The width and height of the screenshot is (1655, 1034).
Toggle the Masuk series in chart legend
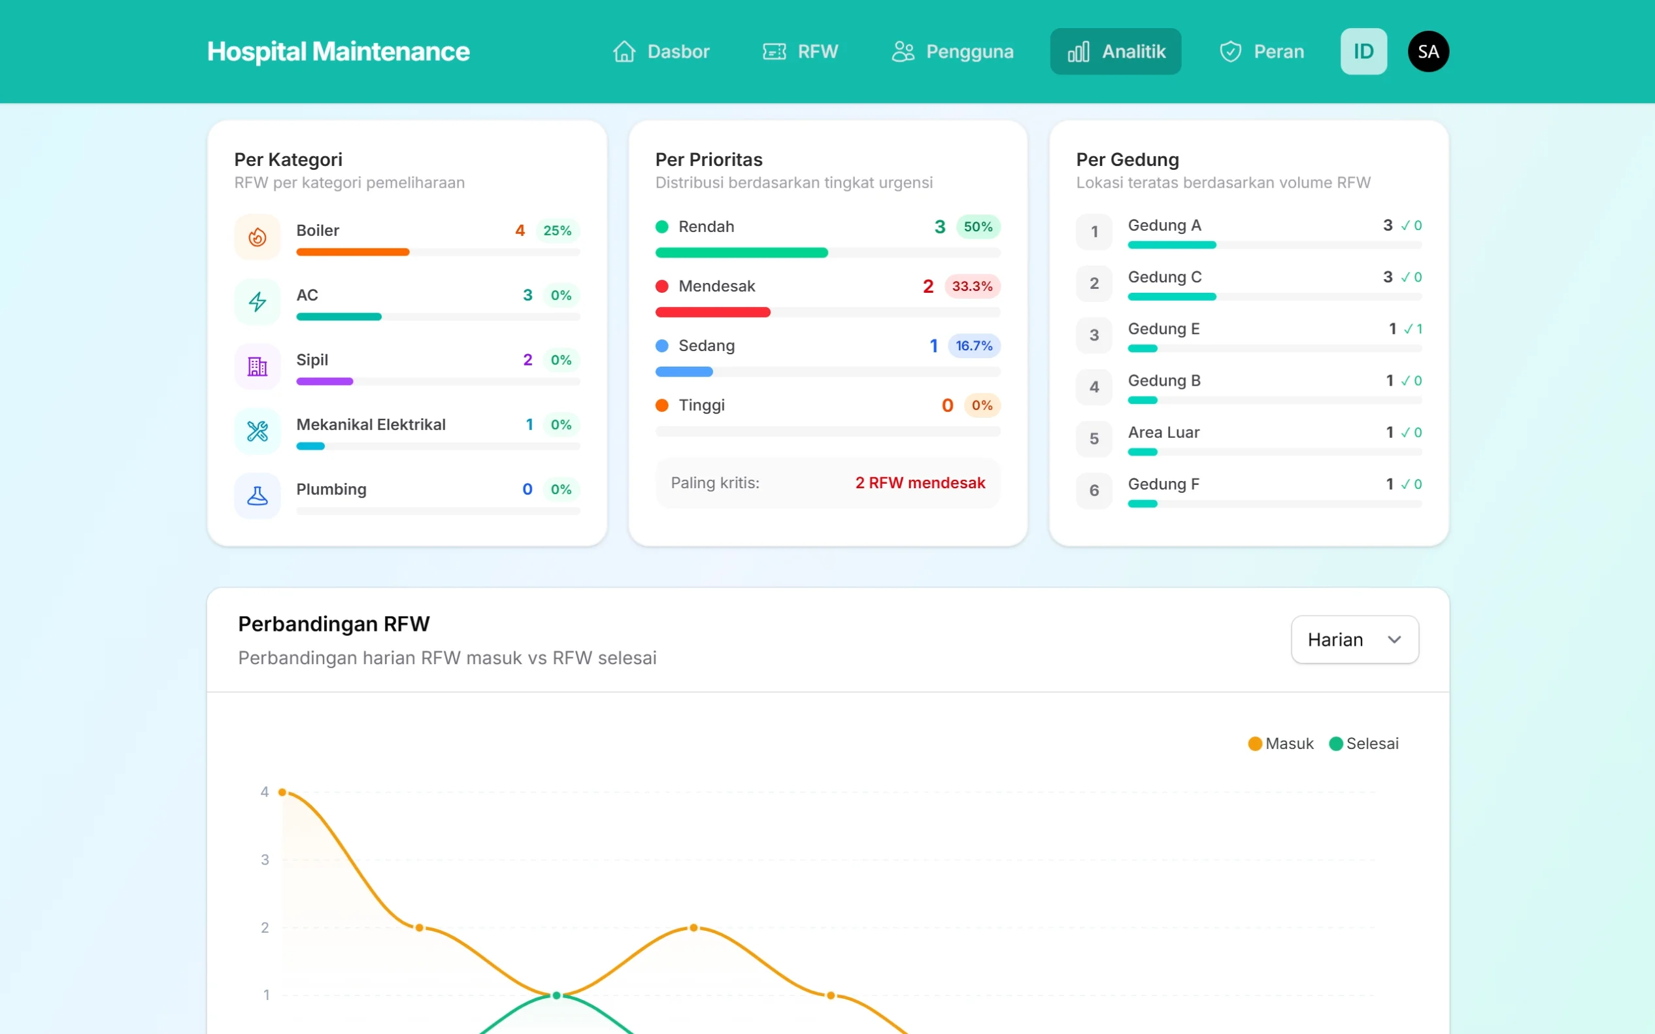point(1280,743)
